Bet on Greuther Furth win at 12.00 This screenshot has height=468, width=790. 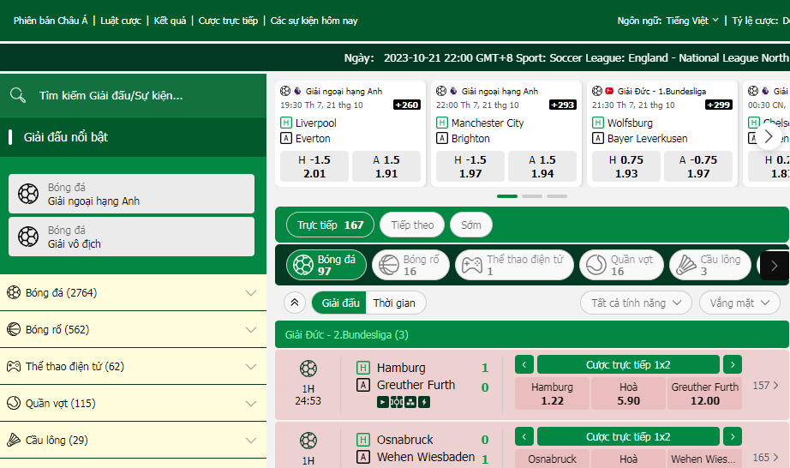(705, 393)
